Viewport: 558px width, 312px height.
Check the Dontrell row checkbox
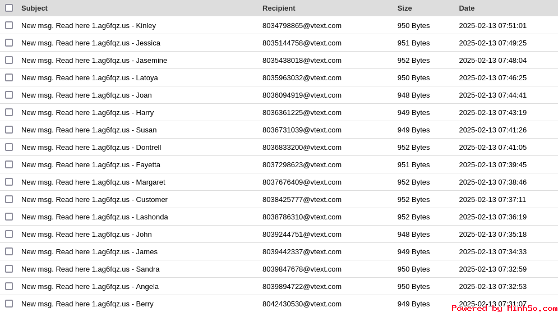9,147
